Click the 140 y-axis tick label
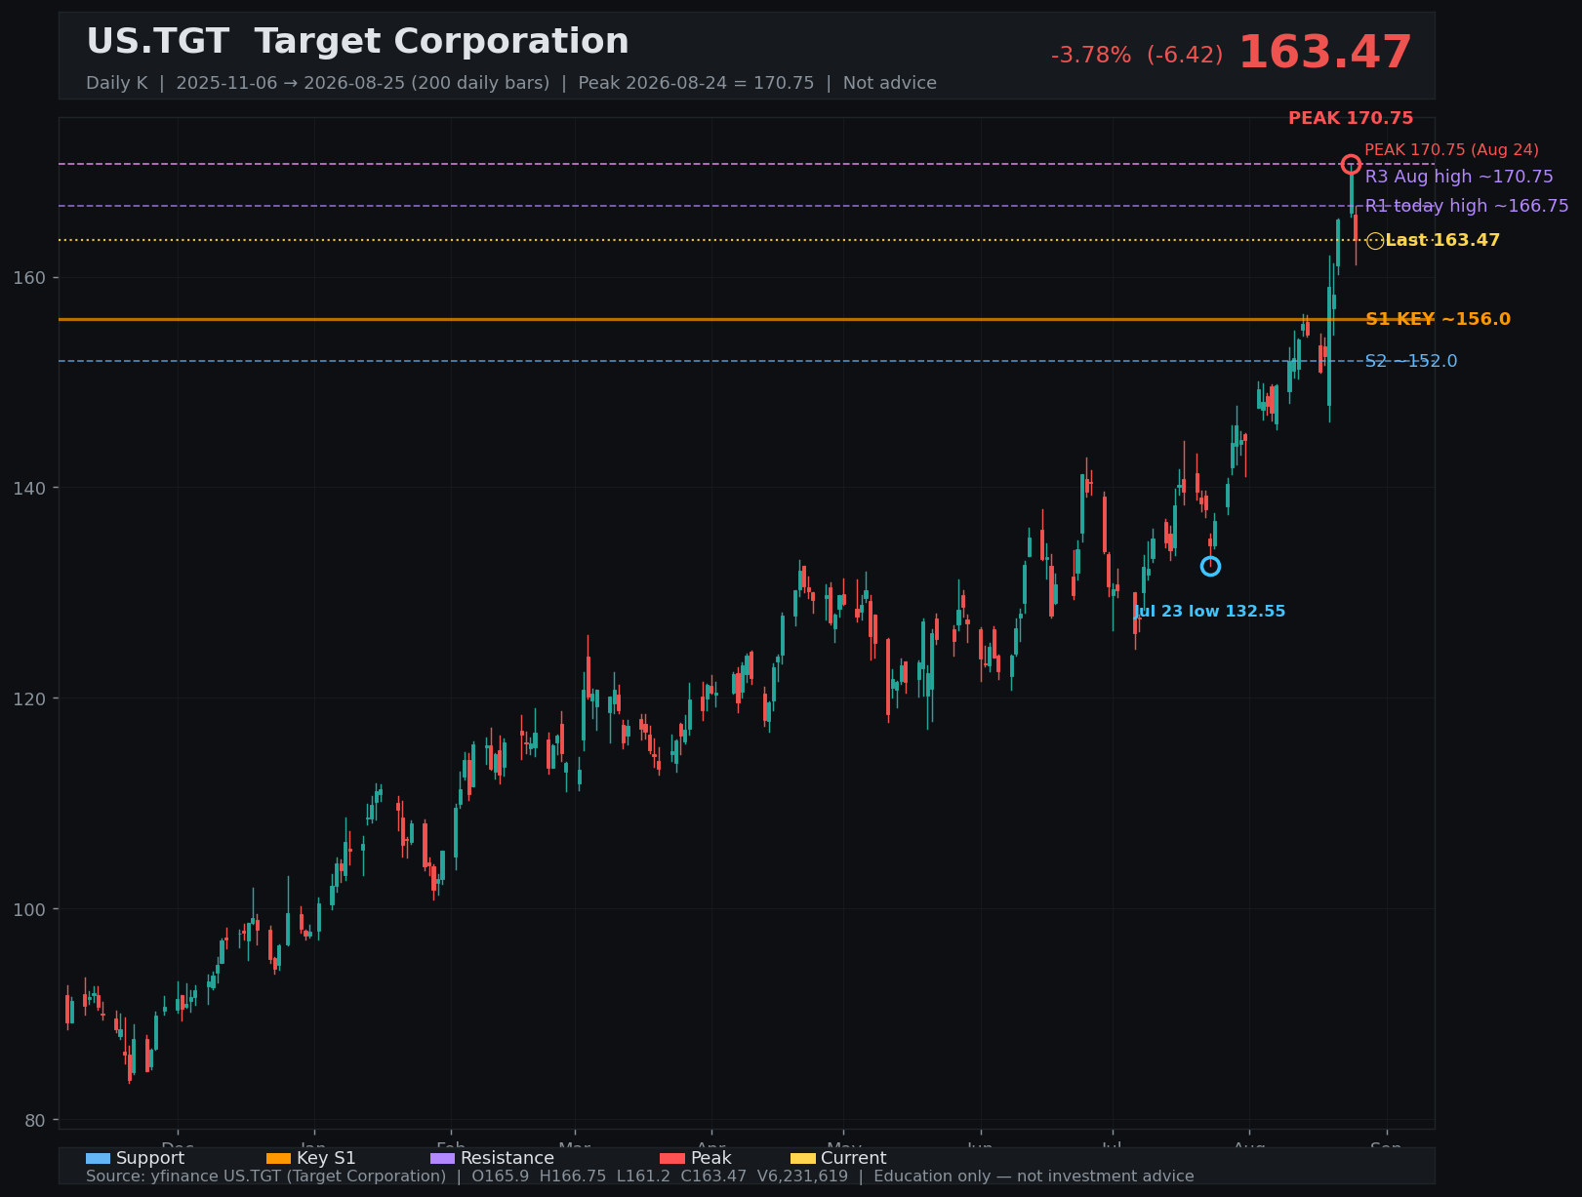 click(x=28, y=488)
